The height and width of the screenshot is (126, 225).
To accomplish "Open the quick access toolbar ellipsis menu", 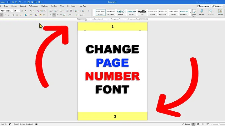I will point(43,2).
